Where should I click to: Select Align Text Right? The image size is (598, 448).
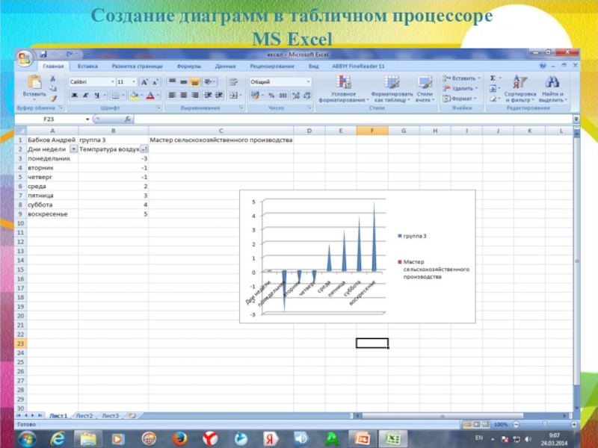(195, 96)
